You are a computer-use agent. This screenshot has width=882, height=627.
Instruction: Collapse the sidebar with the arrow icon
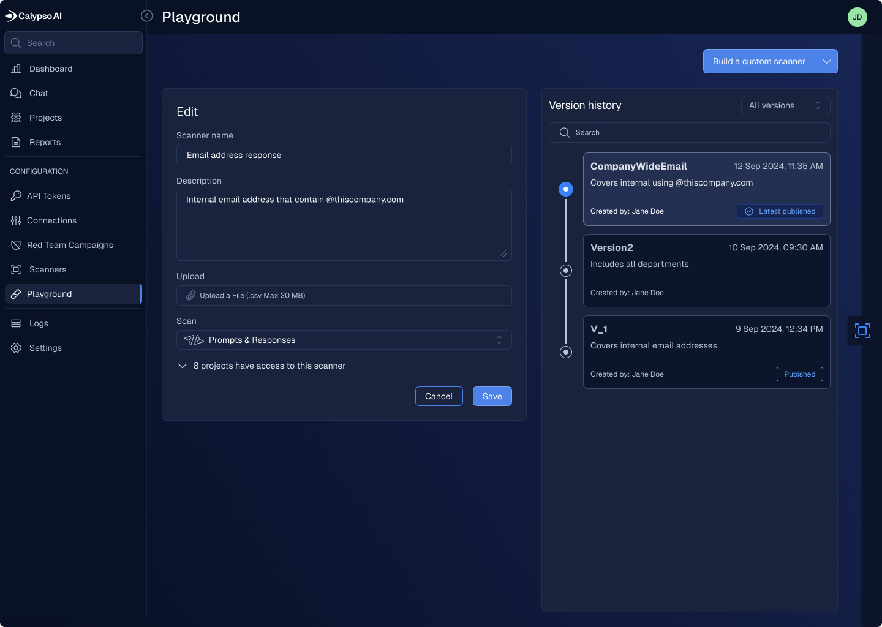click(x=147, y=16)
